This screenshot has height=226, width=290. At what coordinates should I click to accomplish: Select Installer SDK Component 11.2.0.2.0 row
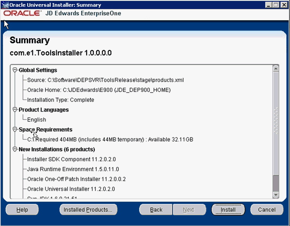71,159
